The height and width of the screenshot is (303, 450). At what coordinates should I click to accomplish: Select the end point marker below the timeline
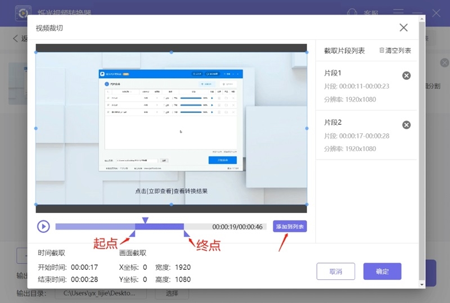[187, 233]
